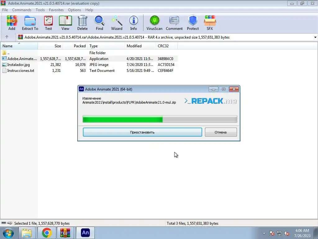This screenshot has height=239, width=318.
Task: Cancel installation with the Отмена button
Action: coord(221,132)
